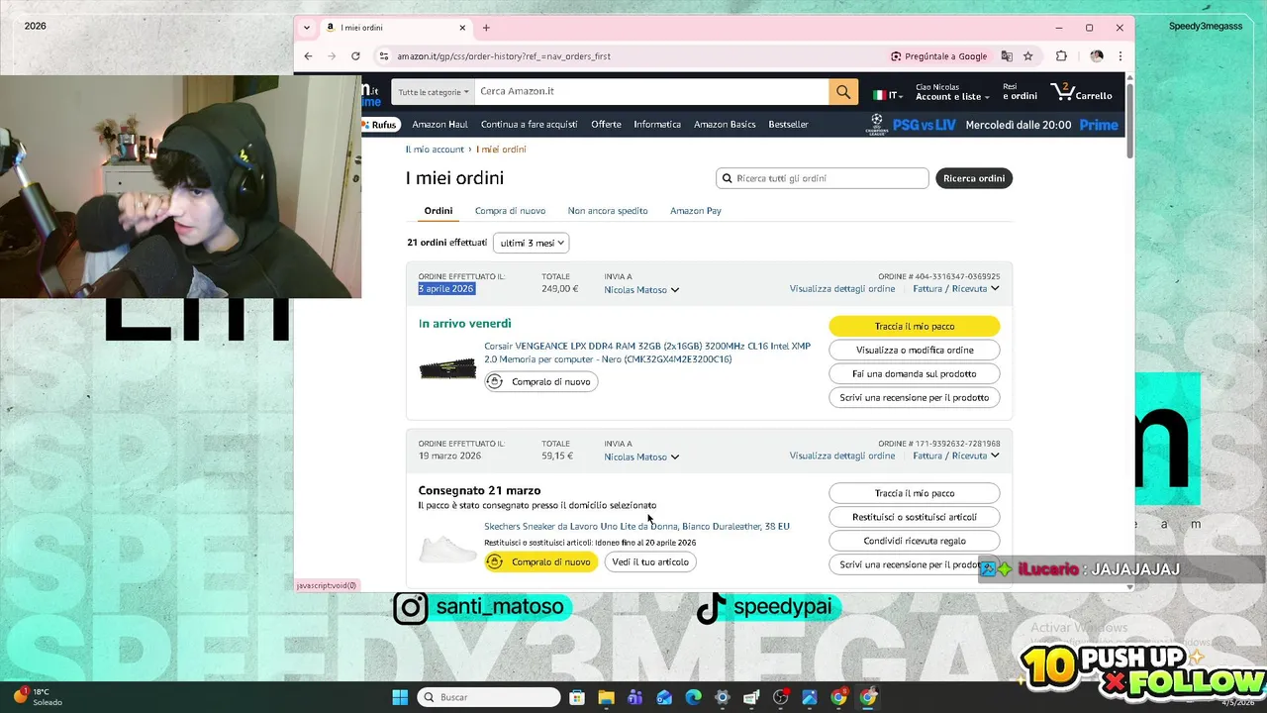The width and height of the screenshot is (1267, 713).
Task: Click the Ricerca tutti gli ordini field
Action: coord(823,178)
